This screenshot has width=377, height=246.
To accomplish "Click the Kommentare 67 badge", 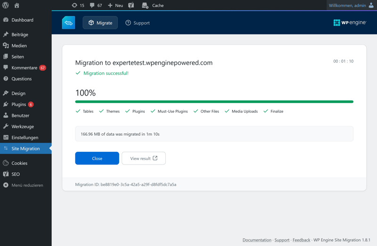I will click(x=42, y=68).
